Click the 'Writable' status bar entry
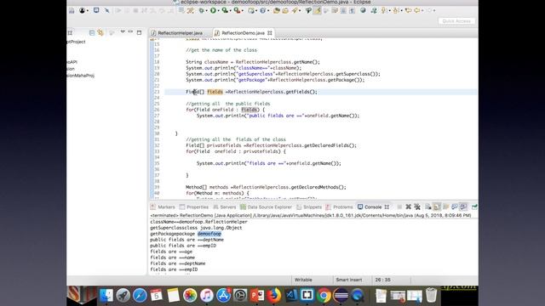 coord(303,280)
